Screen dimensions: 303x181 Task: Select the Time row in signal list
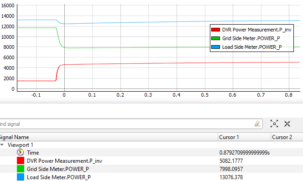pos(151,152)
